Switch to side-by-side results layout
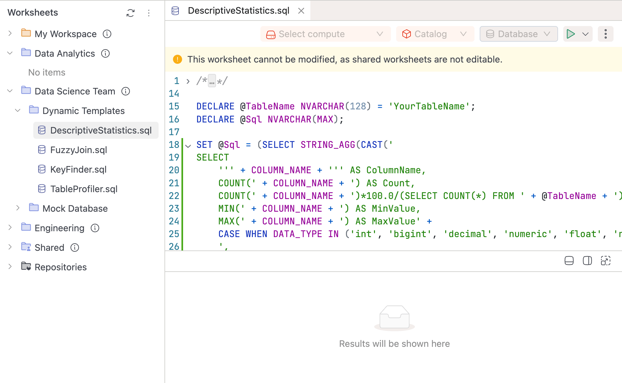The width and height of the screenshot is (622, 383). [x=587, y=261]
